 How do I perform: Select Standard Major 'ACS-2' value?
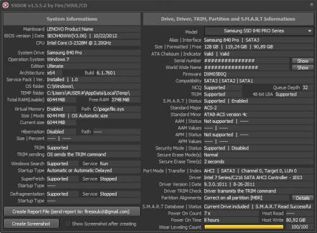pyautogui.click(x=210, y=108)
